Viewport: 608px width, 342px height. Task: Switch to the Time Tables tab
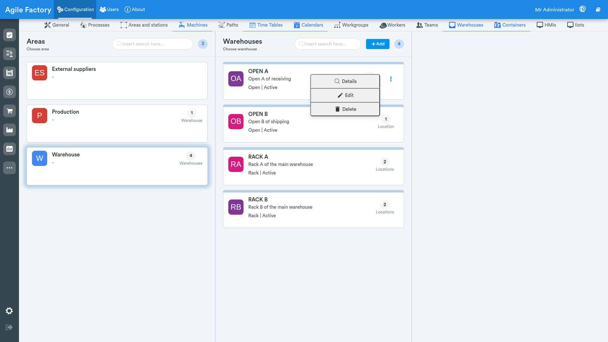(266, 25)
